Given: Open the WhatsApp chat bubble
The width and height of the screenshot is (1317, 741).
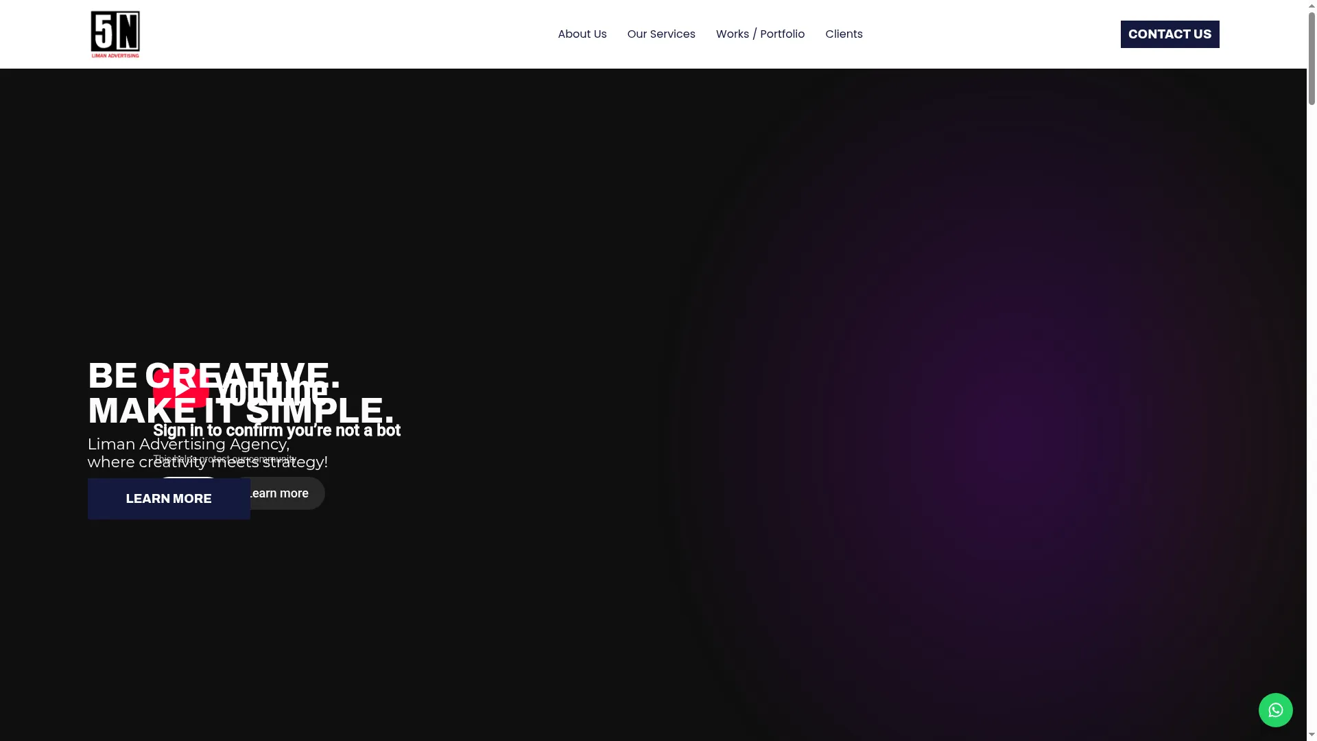Looking at the screenshot, I should pos(1275,710).
